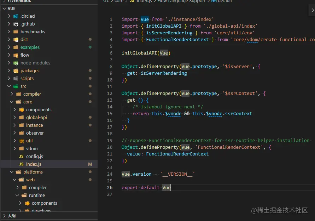Click the green src folder icon
Viewport: 315px width, 221px height.
[x=16, y=86]
